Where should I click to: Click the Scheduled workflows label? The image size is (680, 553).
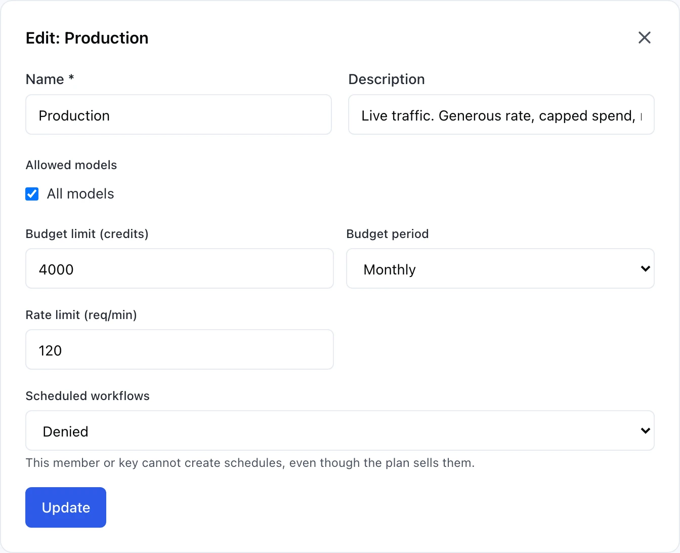(x=88, y=396)
